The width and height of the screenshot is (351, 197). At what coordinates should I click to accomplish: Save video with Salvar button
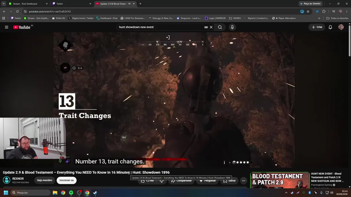[x=230, y=181]
